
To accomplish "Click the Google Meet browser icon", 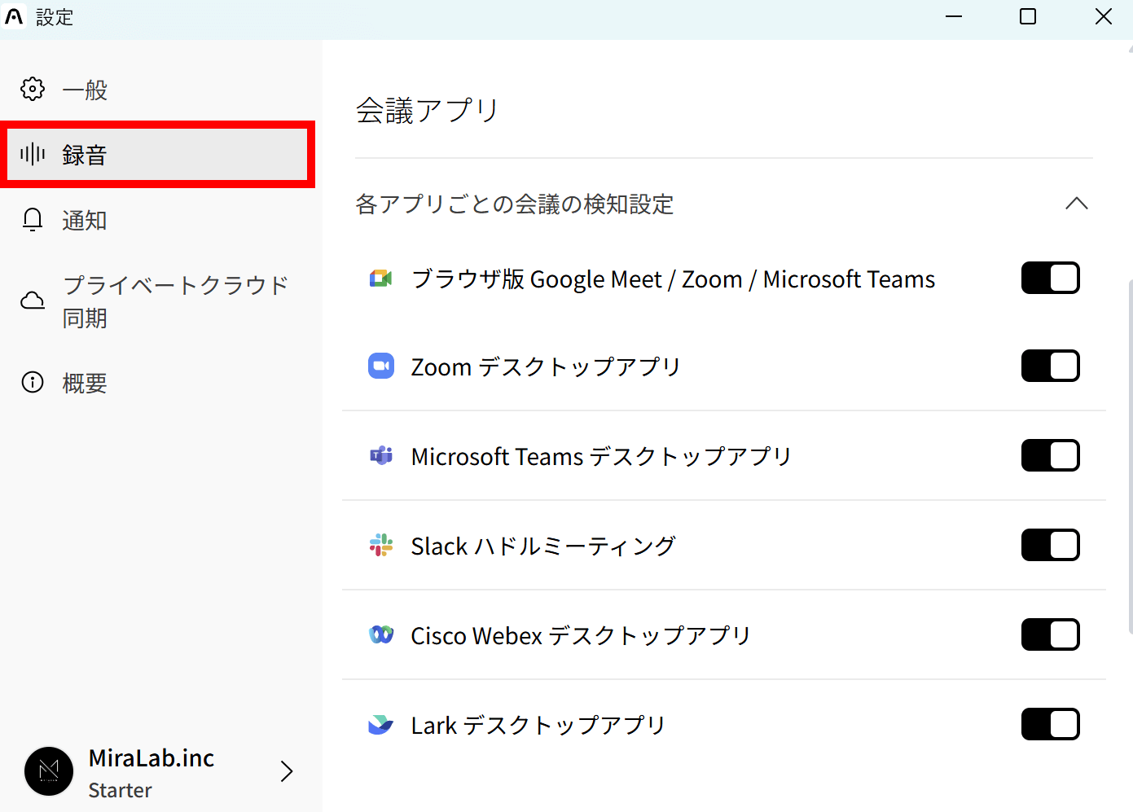I will pos(380,279).
